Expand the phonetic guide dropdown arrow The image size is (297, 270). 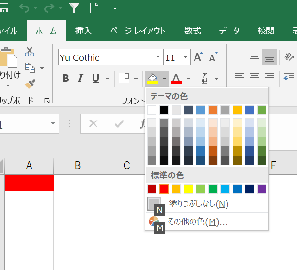click(x=216, y=79)
